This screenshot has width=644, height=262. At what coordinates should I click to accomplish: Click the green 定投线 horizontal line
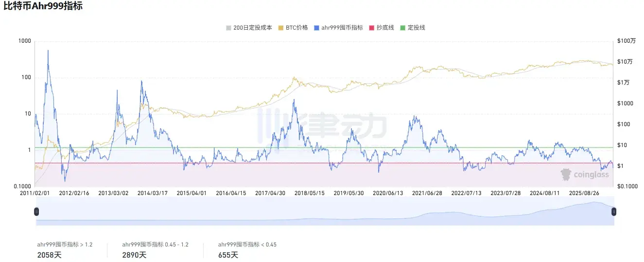pyautogui.click(x=325, y=147)
